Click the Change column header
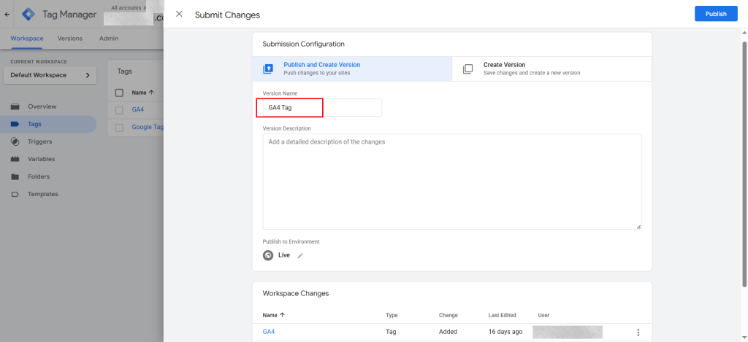Image resolution: width=748 pixels, height=342 pixels. tap(448, 315)
